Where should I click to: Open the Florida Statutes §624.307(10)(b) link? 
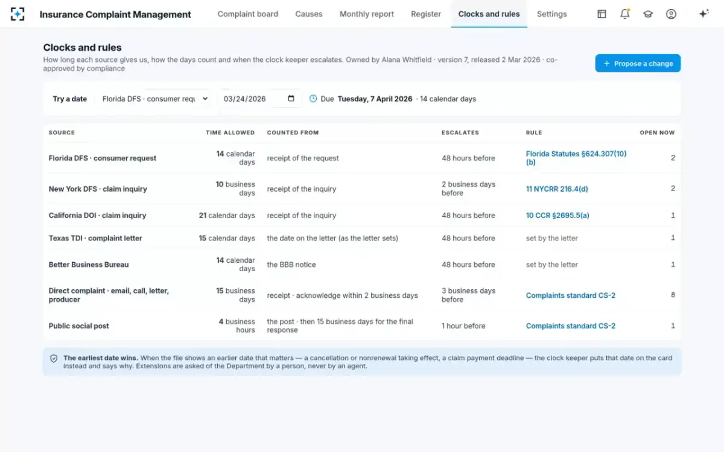(x=576, y=158)
